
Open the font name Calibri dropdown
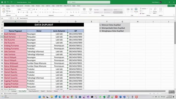[28, 9]
